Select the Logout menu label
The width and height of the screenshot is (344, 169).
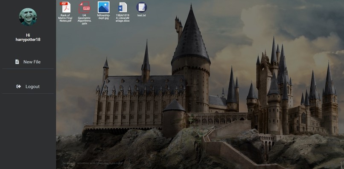(x=32, y=87)
